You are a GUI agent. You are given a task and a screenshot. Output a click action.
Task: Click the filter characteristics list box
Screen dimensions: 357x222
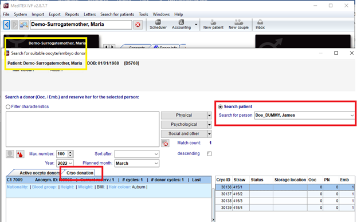(83, 129)
